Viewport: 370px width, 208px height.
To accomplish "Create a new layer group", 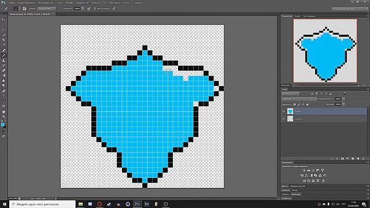I will (x=353, y=159).
